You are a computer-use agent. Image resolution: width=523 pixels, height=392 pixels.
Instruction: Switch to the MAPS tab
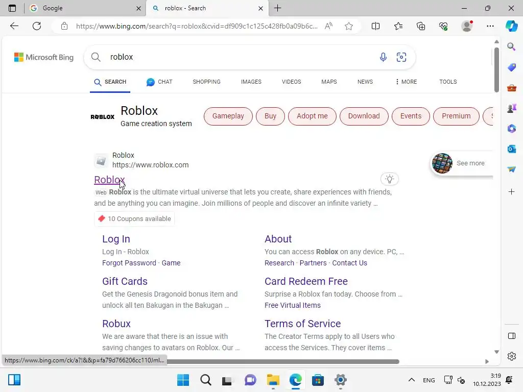329,82
